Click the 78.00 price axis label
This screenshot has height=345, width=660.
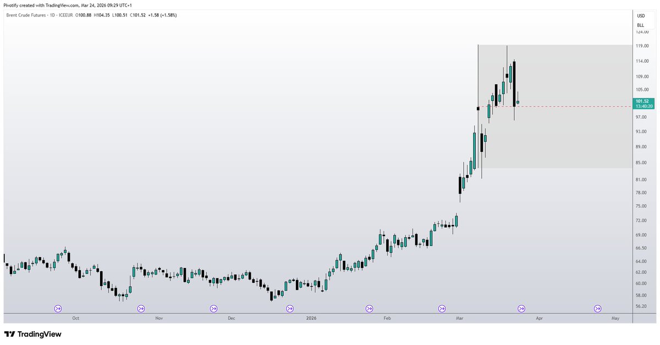click(x=641, y=193)
